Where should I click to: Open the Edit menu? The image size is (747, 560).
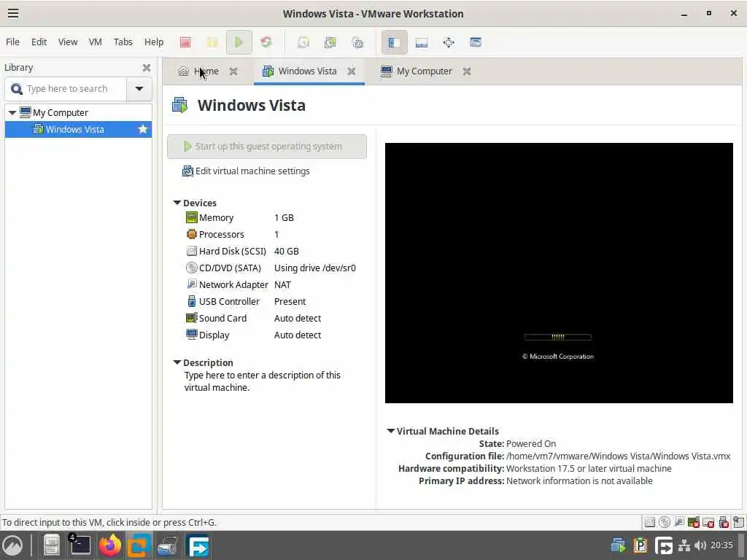pyautogui.click(x=39, y=42)
